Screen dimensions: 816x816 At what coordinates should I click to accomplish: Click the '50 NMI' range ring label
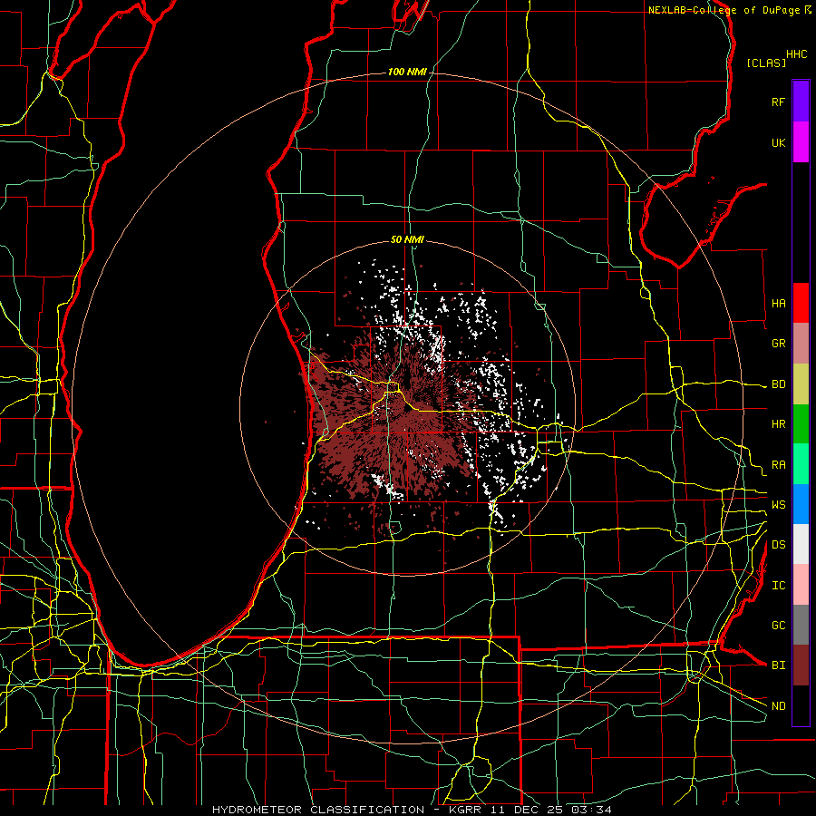coord(407,239)
